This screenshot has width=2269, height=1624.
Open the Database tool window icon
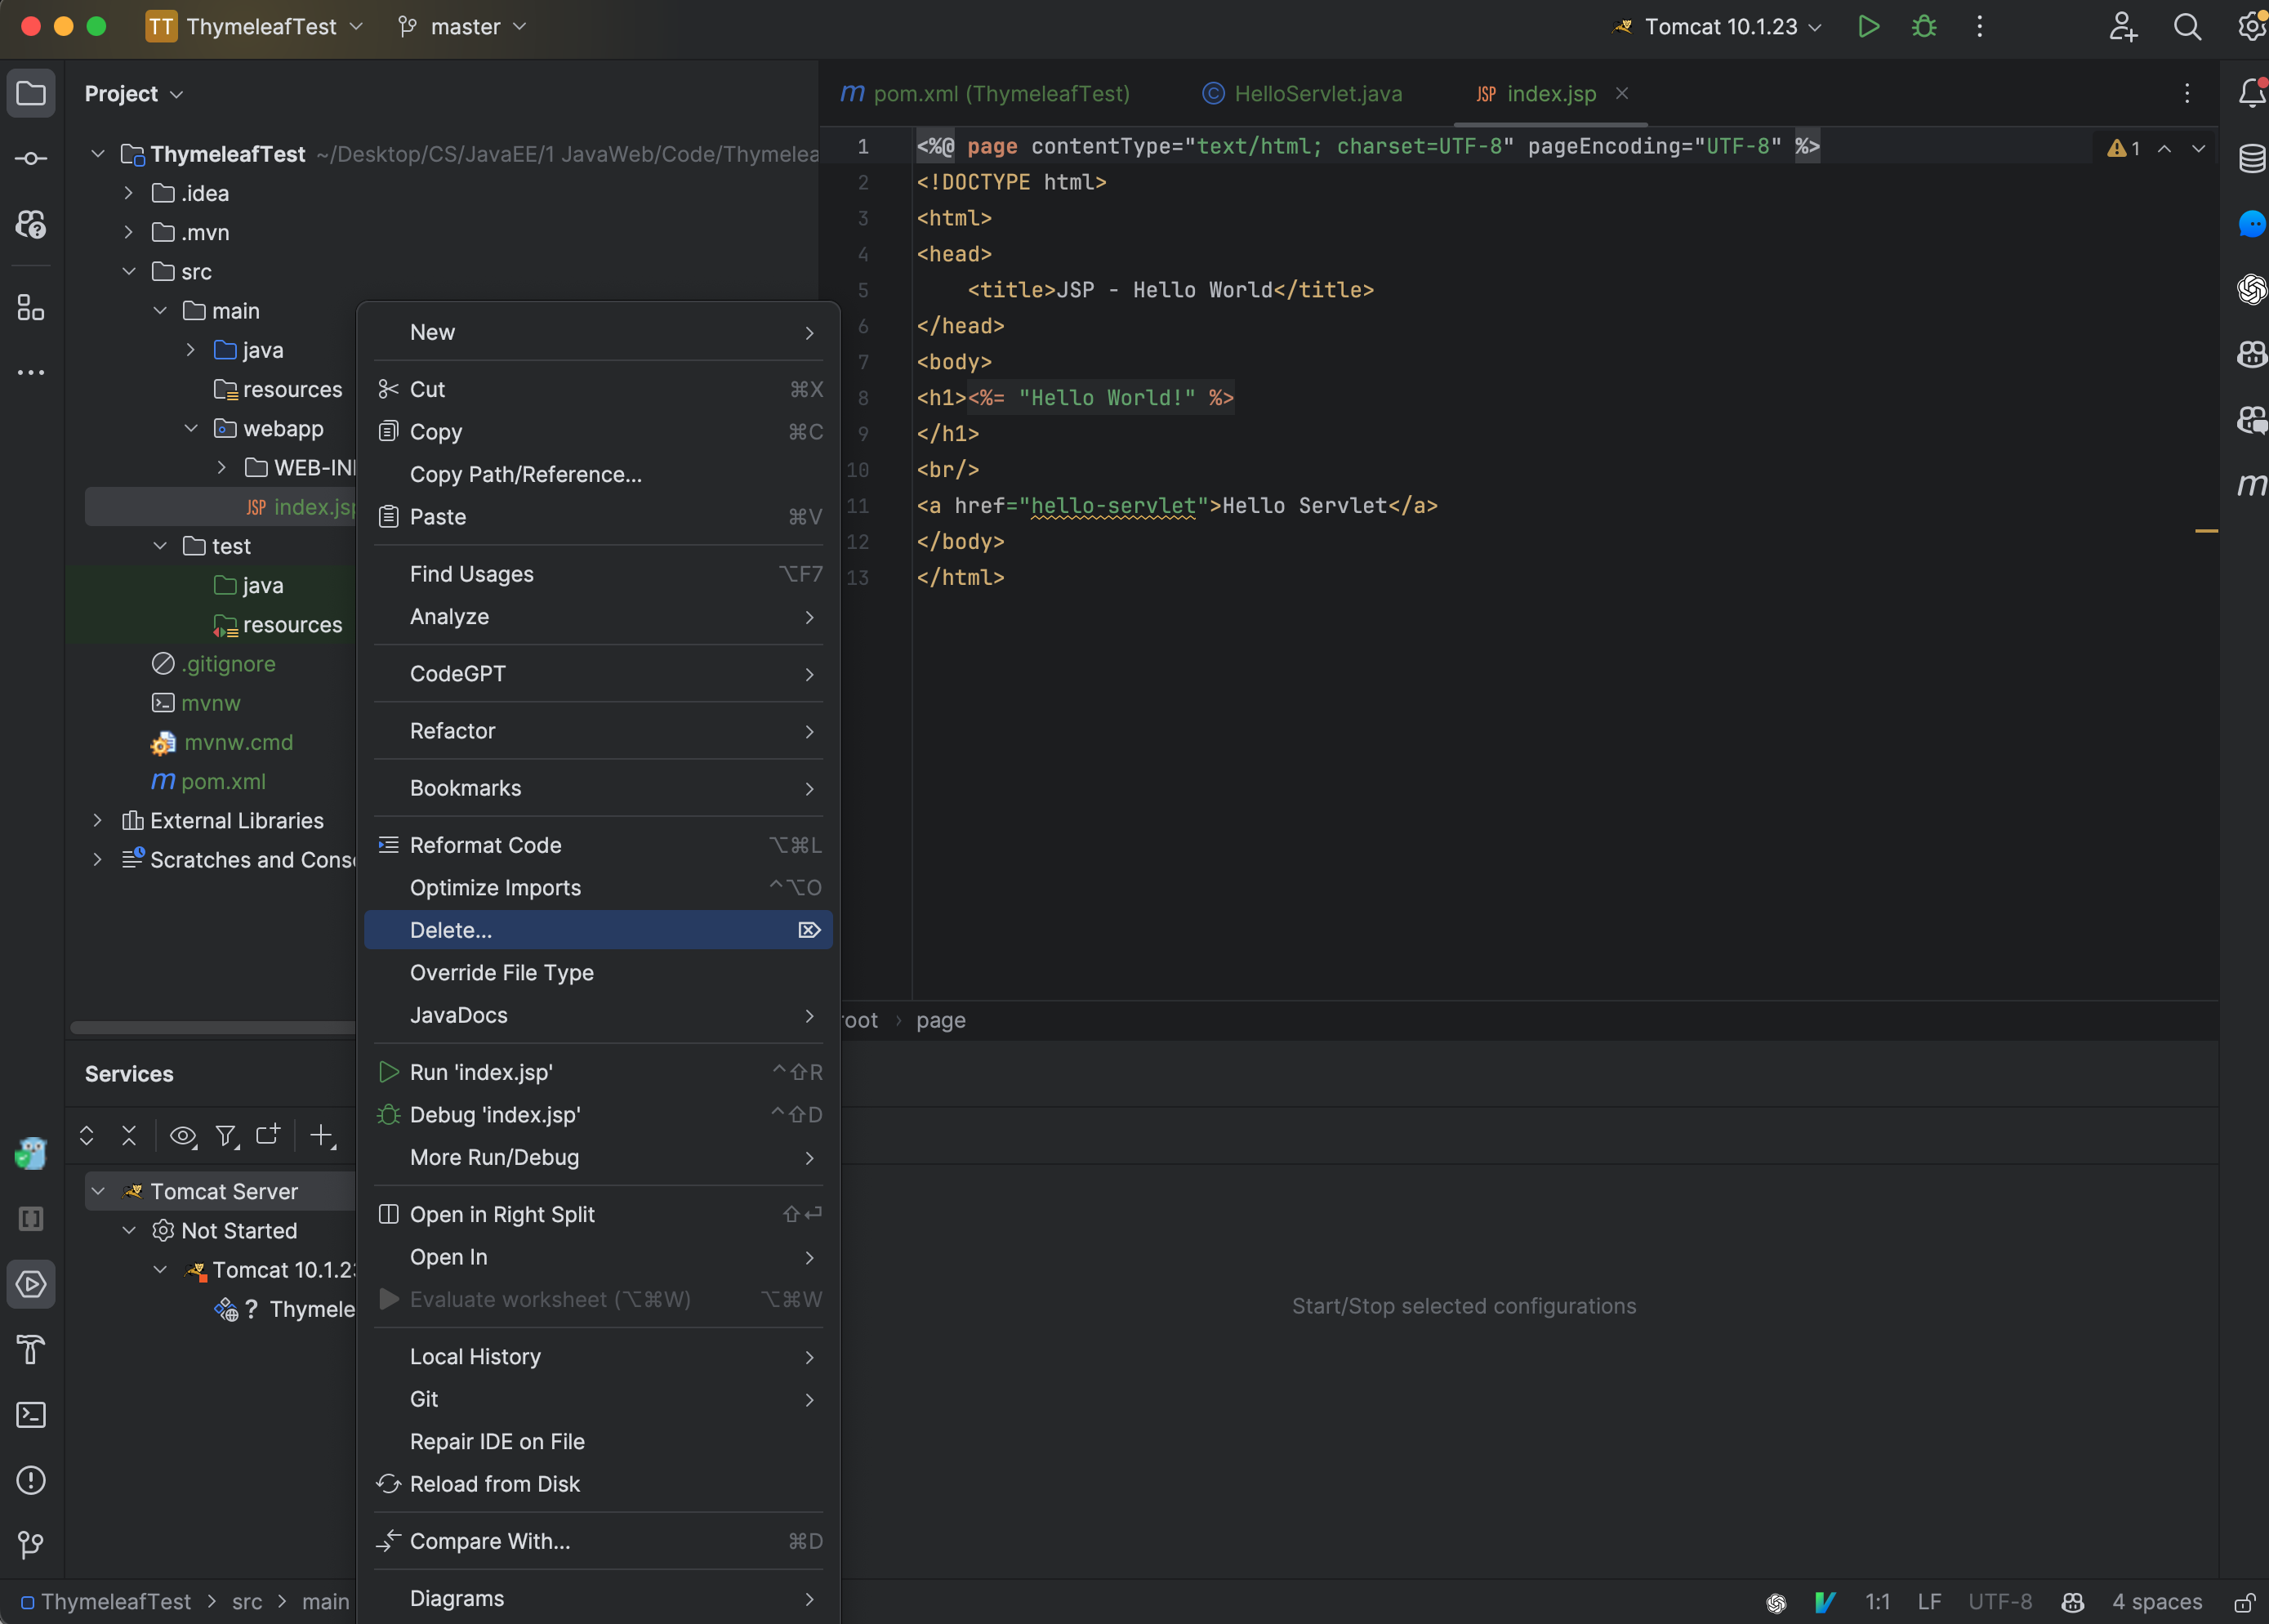pos(2251,158)
